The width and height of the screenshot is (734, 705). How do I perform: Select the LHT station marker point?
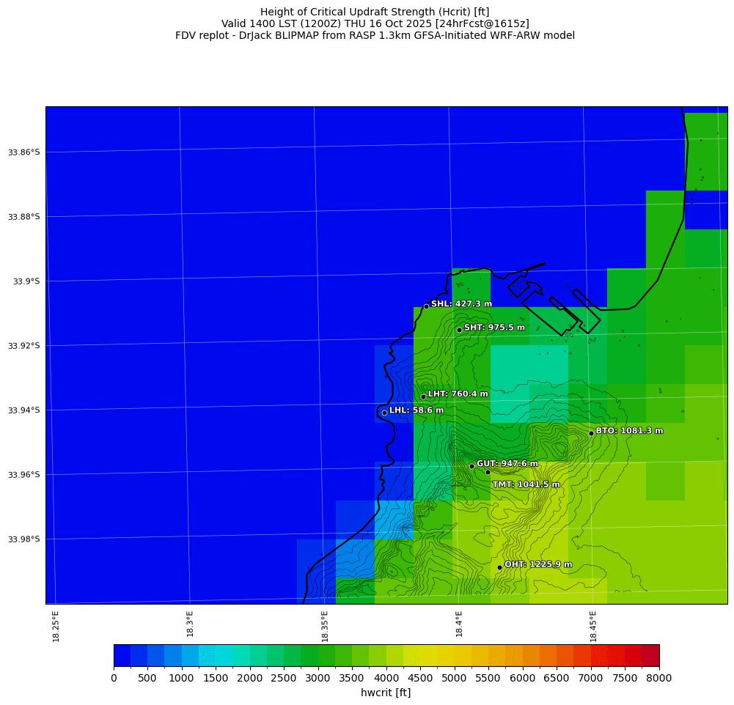pyautogui.click(x=423, y=396)
